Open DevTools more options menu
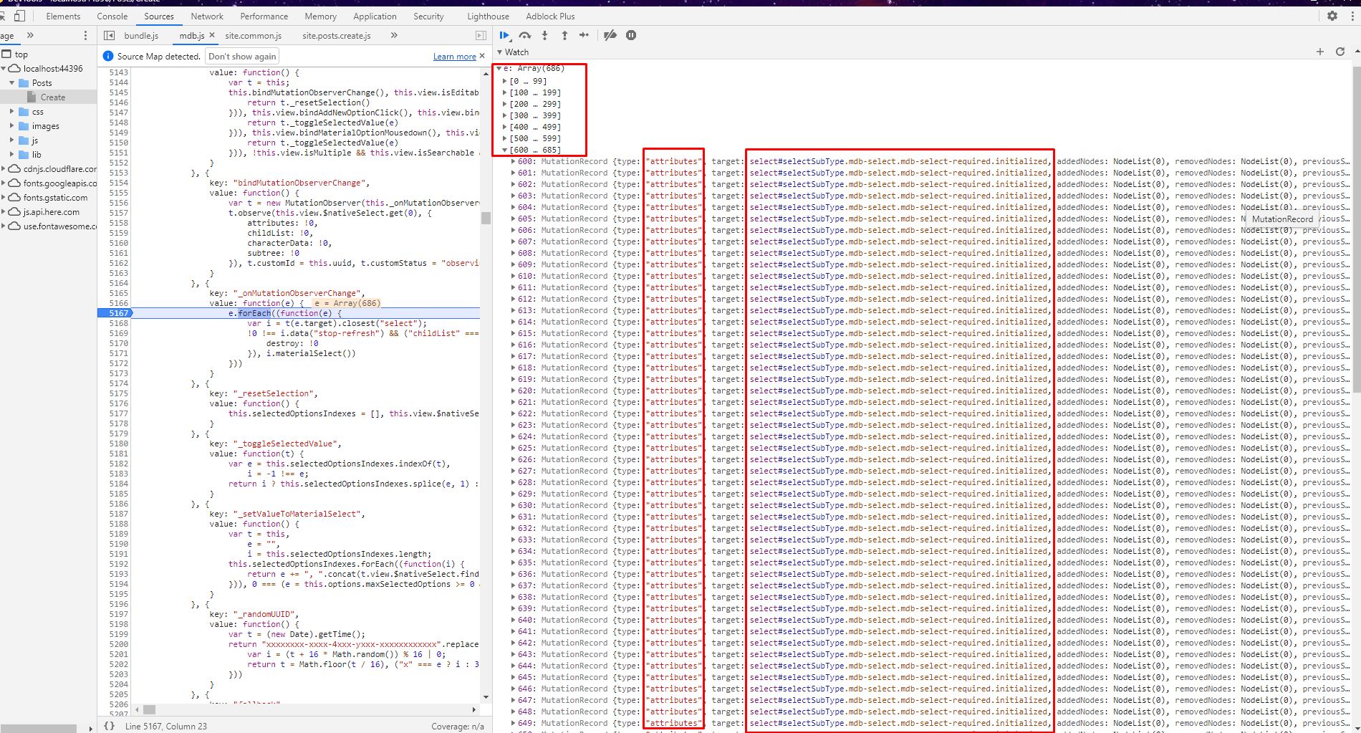Viewport: 1361px width, 733px height. click(1352, 16)
